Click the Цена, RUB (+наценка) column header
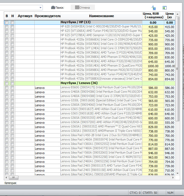The image size is (184, 196). click(153, 15)
